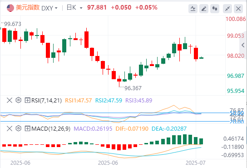Click the 96.367 low price marker
This screenshot has width=247, height=168.
click(133, 88)
